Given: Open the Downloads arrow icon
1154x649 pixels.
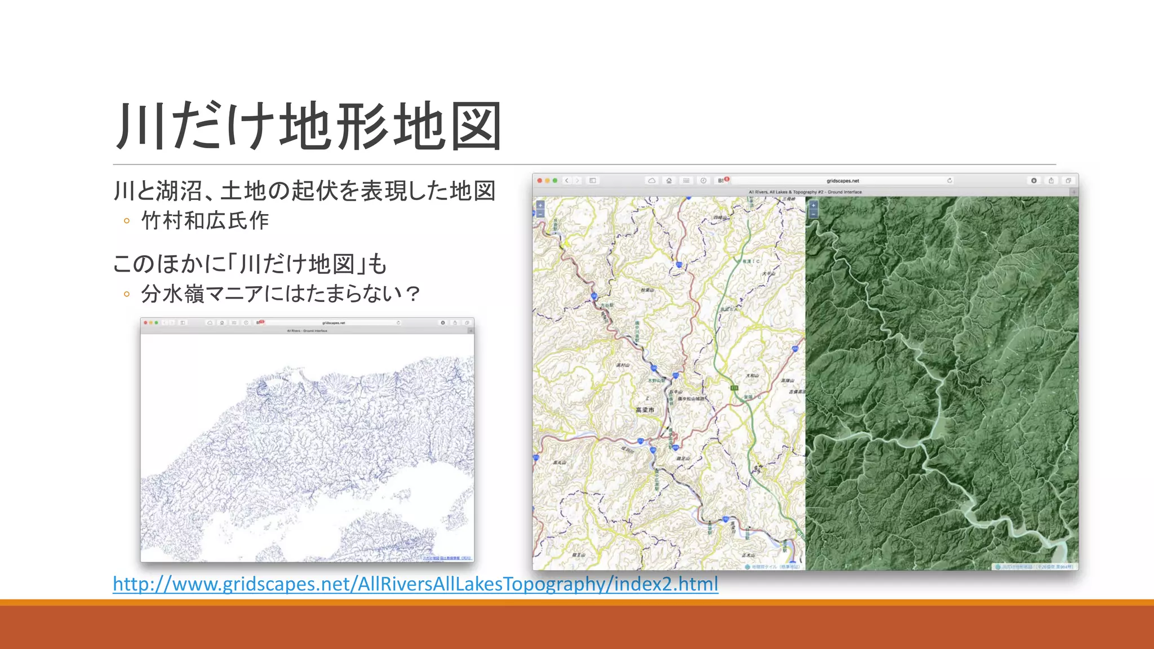Looking at the screenshot, I should pos(1034,181).
